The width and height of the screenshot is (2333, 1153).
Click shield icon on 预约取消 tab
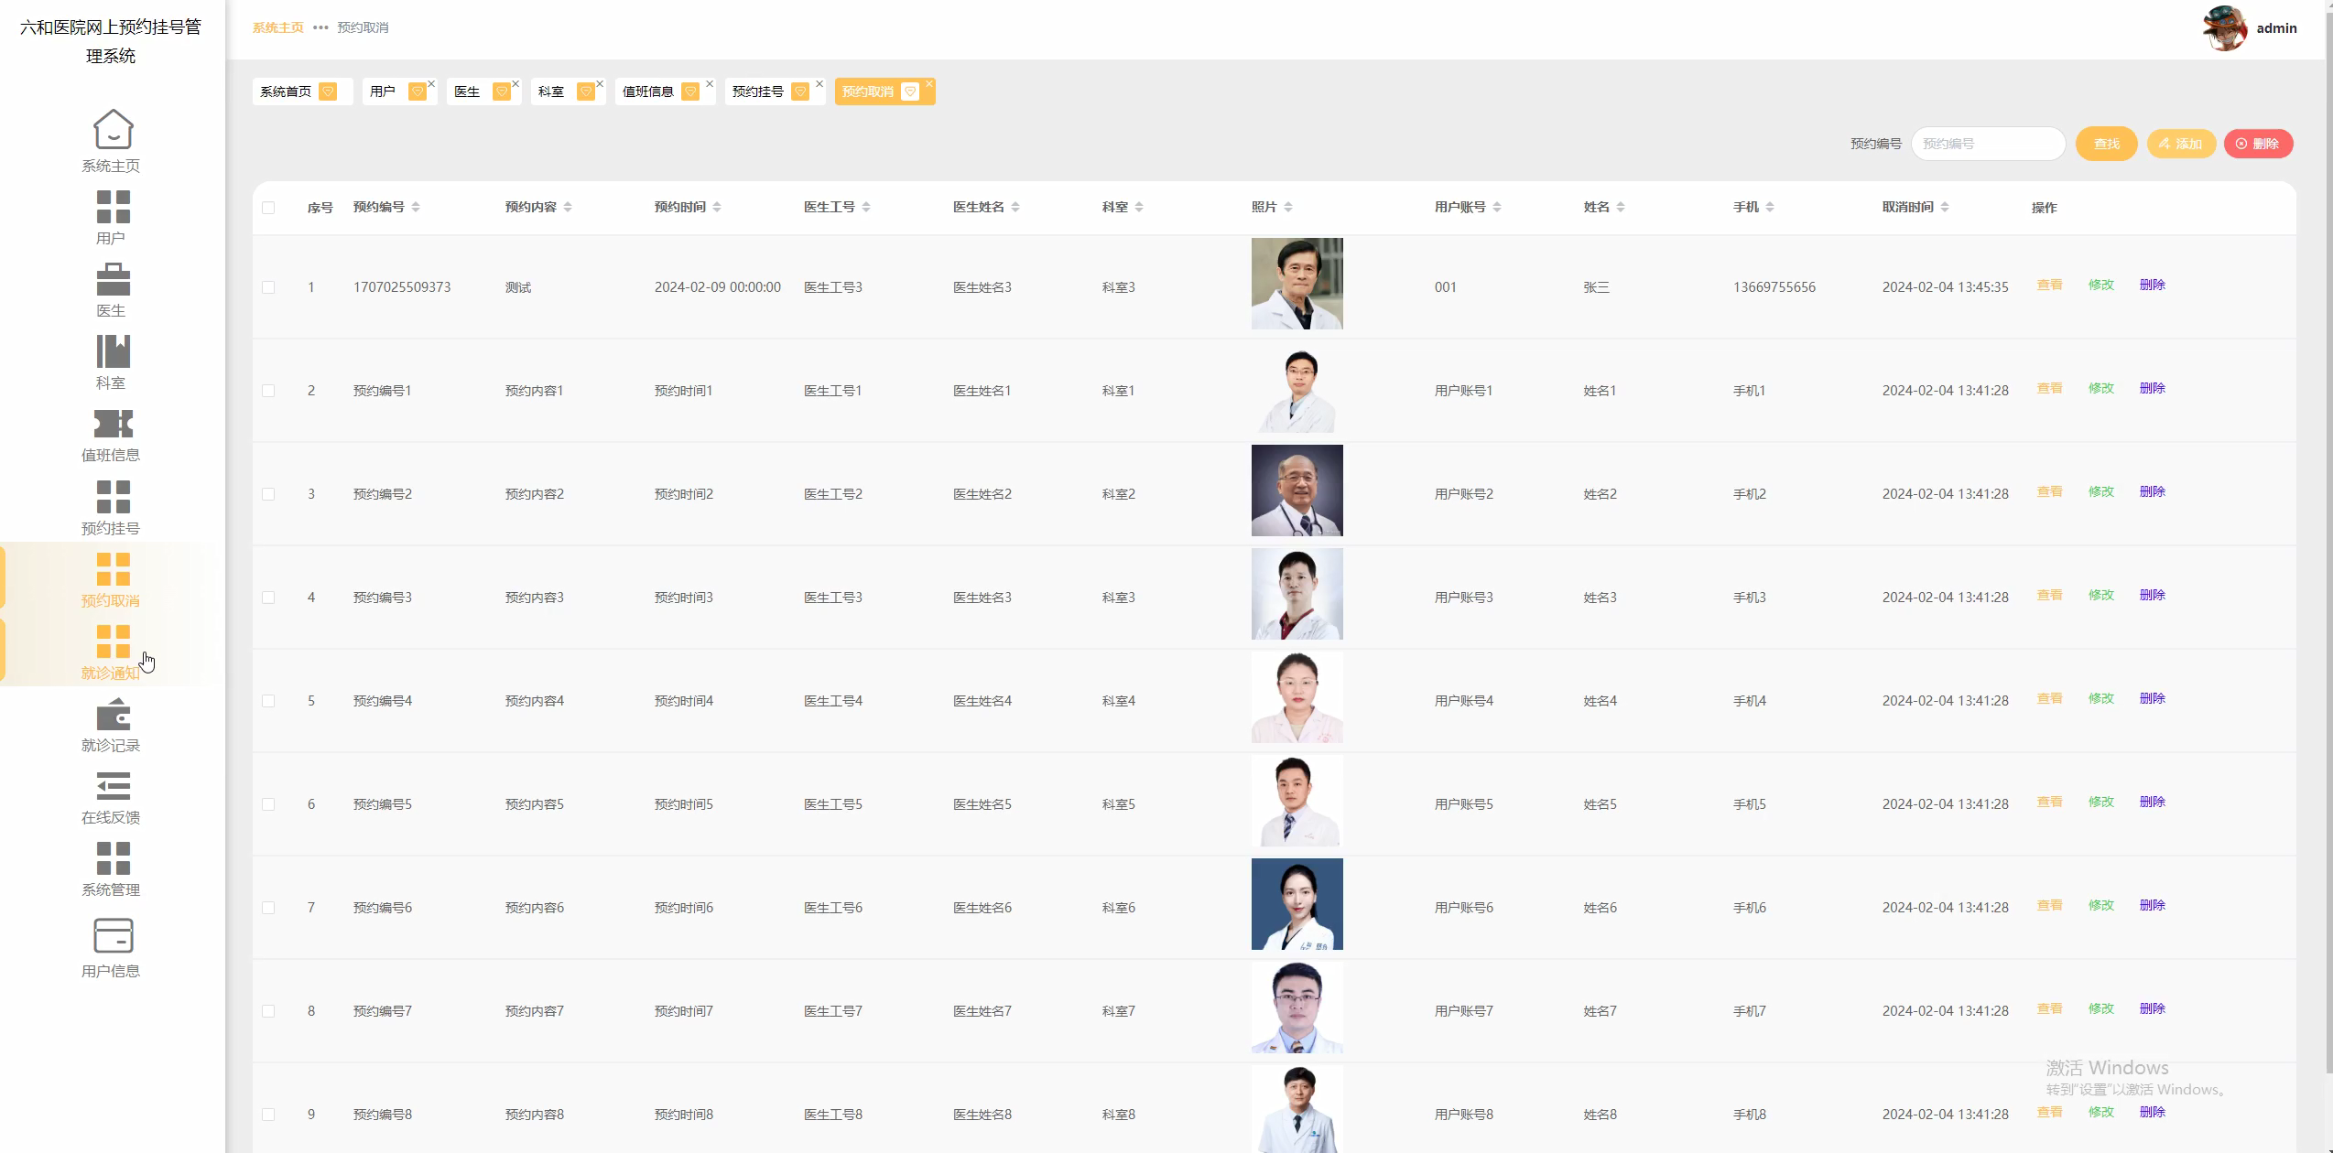pyautogui.click(x=910, y=92)
